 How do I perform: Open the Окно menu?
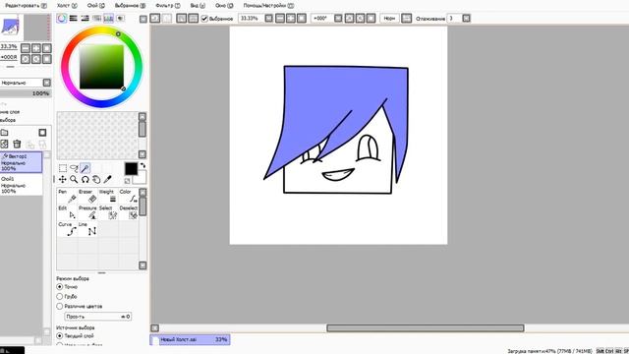(x=224, y=6)
